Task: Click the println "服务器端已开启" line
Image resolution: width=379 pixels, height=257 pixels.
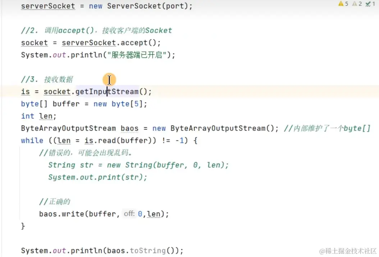Action: pos(98,55)
